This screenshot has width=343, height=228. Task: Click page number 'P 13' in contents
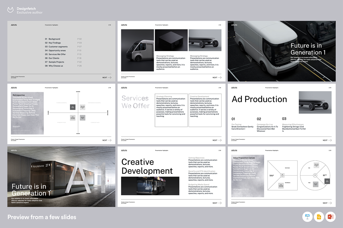(79, 54)
